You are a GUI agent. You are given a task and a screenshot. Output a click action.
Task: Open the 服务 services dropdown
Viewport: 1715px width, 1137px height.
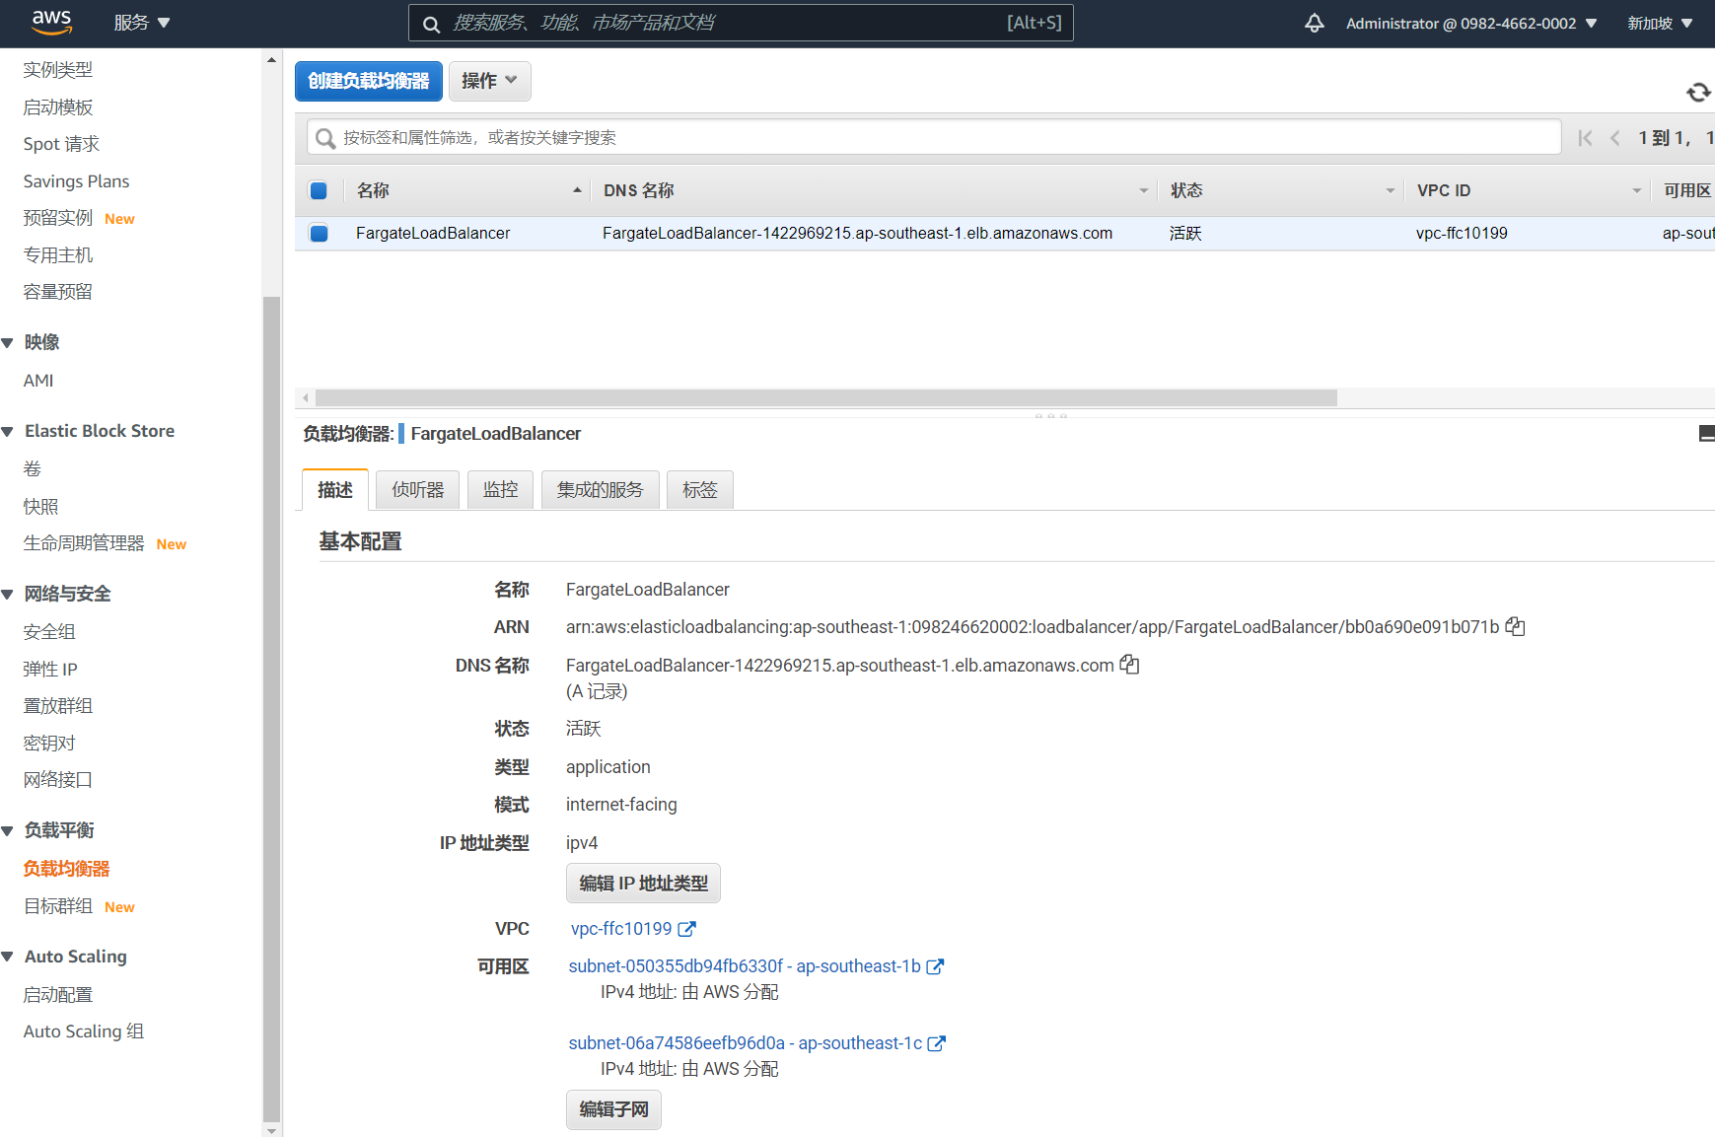[x=142, y=23]
